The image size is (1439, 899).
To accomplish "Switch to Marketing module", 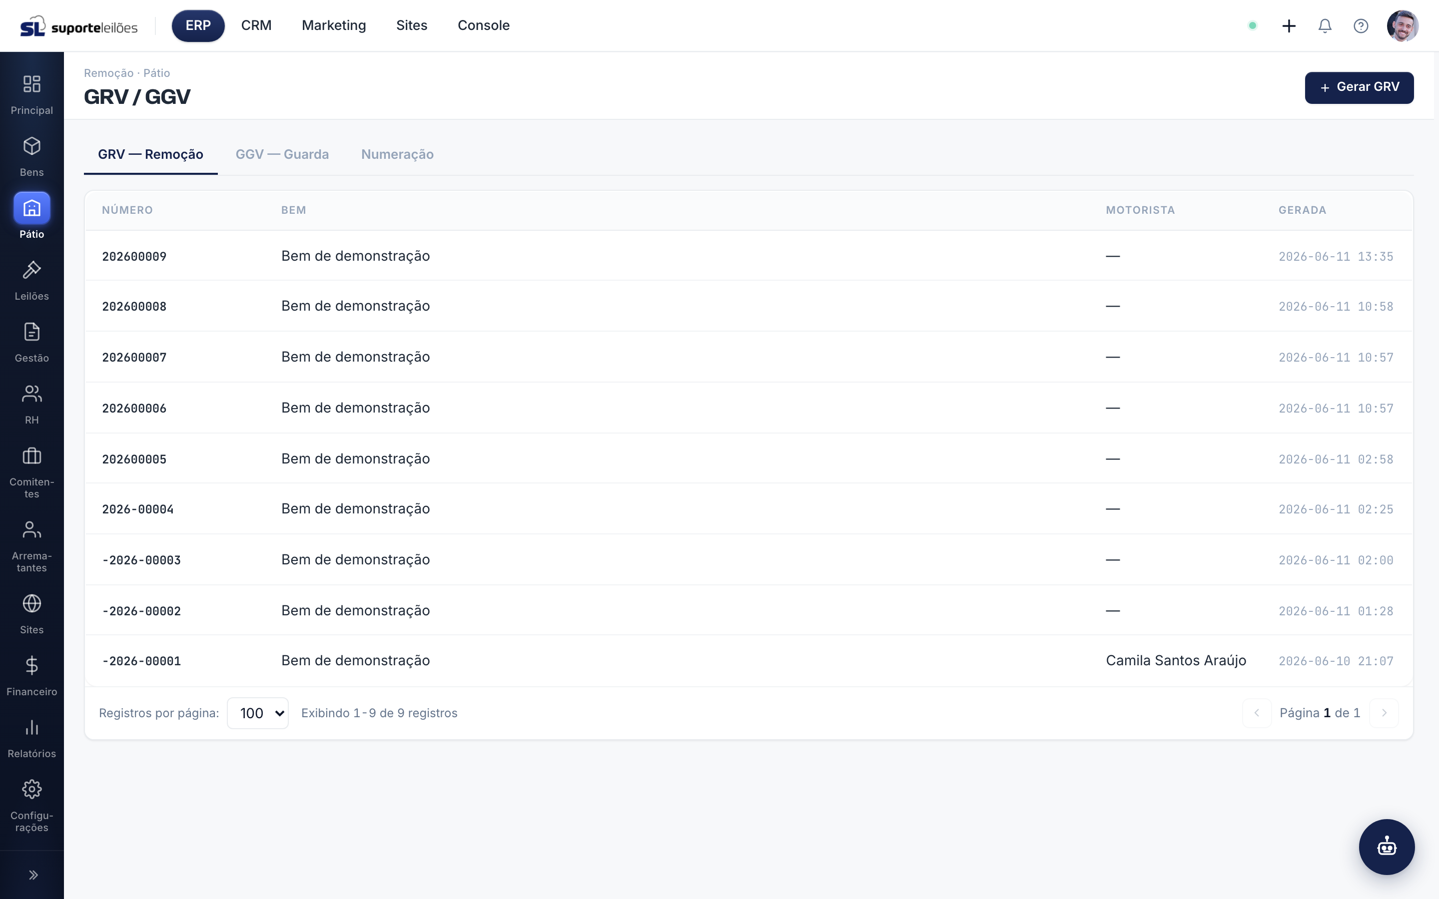I will [334, 25].
